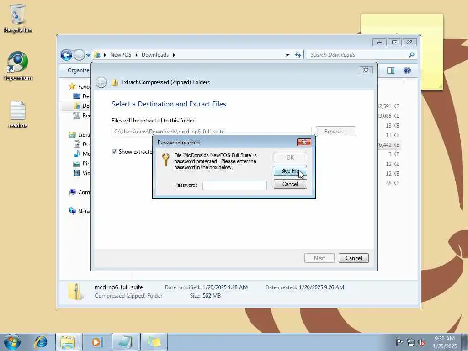This screenshot has width=468, height=351.
Task: Click the Skip File button
Action: (x=290, y=171)
